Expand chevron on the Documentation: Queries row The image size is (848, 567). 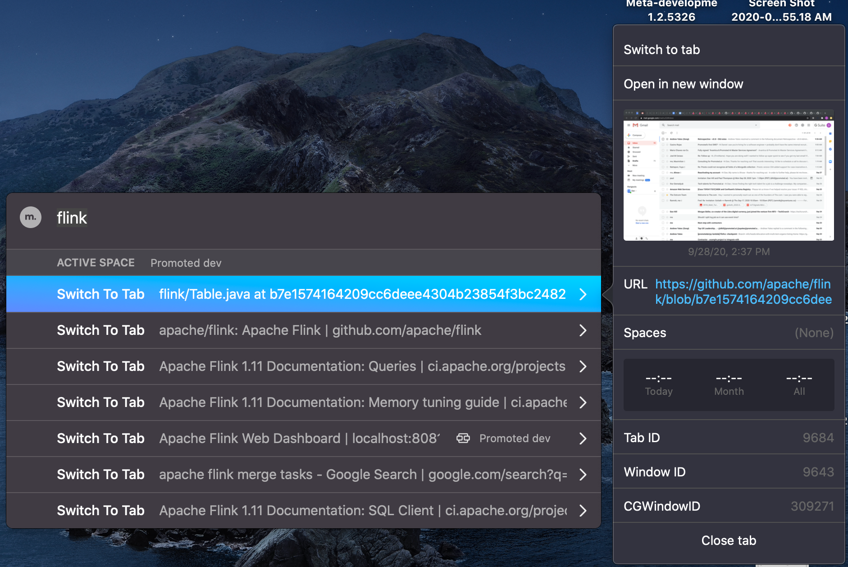coord(583,366)
